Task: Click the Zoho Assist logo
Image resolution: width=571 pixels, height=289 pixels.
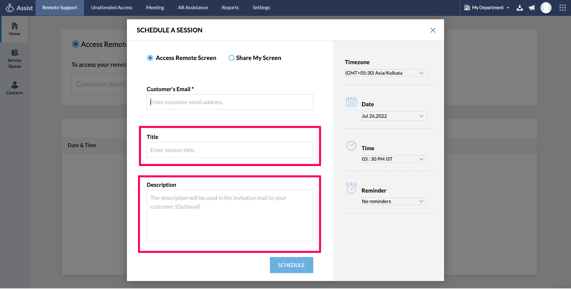Action: tap(19, 8)
